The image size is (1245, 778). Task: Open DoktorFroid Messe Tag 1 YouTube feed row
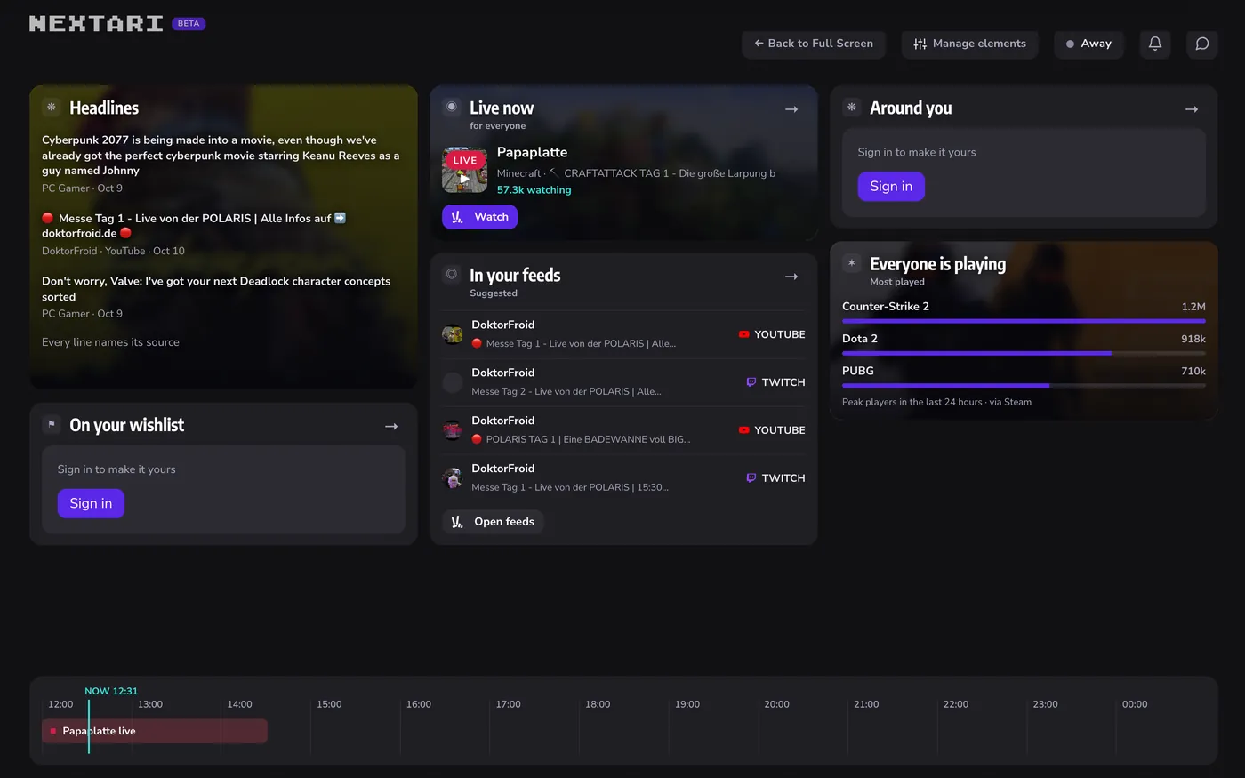click(623, 334)
